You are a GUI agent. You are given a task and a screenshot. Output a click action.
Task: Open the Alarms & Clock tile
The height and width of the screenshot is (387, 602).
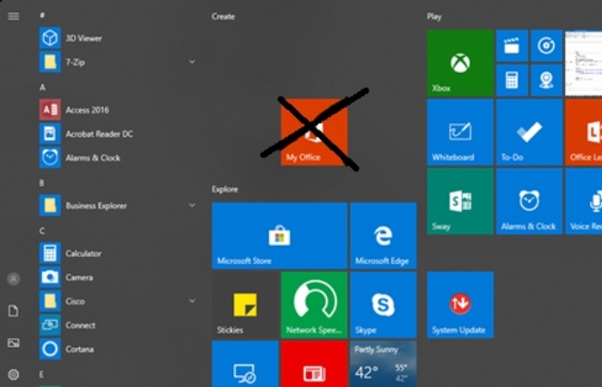click(x=529, y=201)
